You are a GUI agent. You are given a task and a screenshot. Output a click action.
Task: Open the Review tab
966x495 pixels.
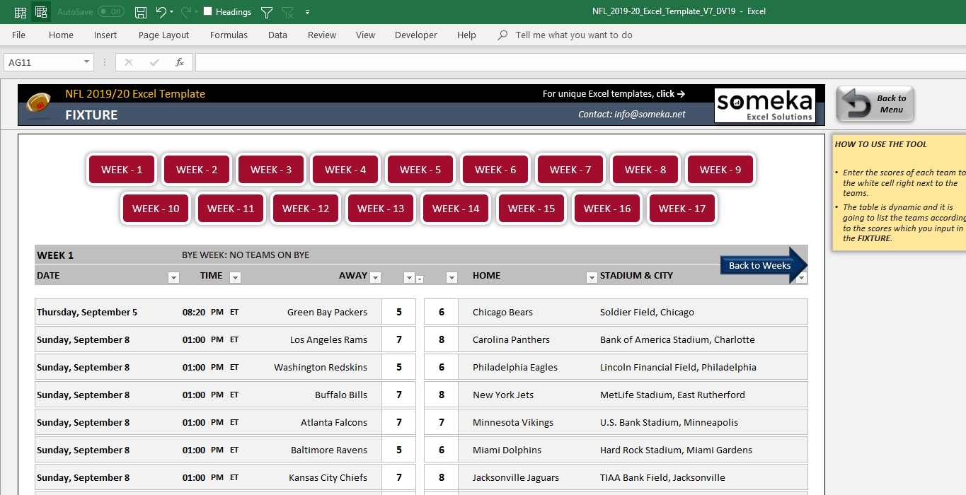(x=322, y=35)
